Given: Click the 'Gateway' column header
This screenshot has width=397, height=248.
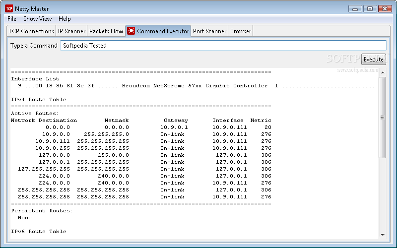Looking at the screenshot, I should pos(176,121).
